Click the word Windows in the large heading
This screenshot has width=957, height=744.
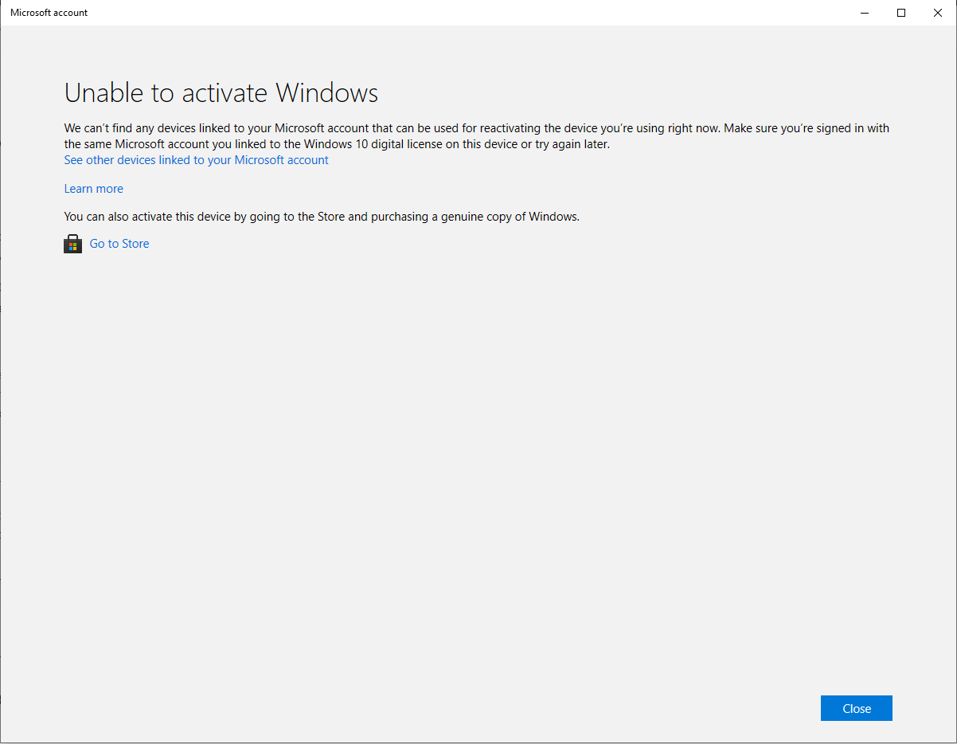click(x=327, y=93)
